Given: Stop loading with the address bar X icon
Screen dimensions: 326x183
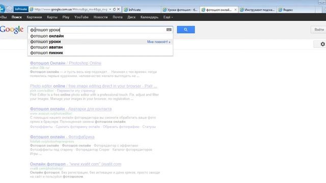Looking at the screenshot, I should point(118,9).
